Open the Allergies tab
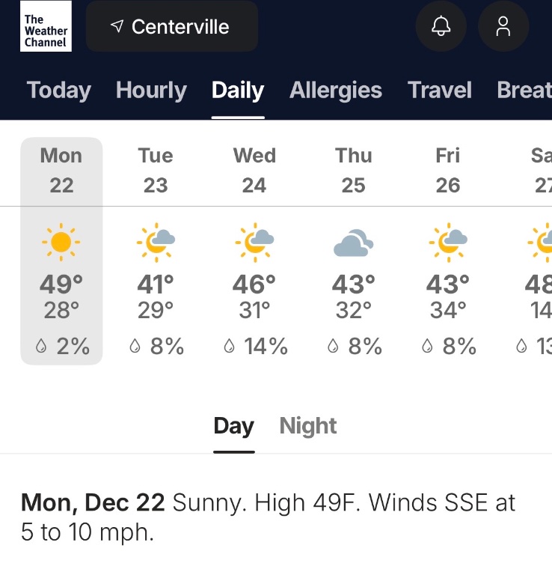 [x=336, y=91]
